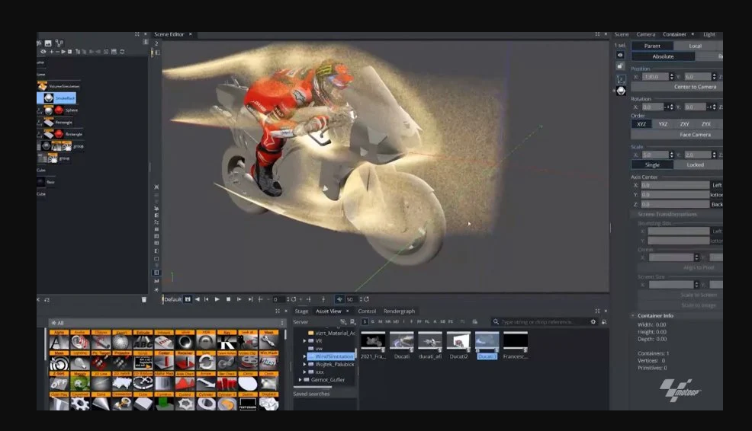Screen dimensions: 752x431
Task: Expand the Gernot_Gufler folder
Action: click(x=300, y=380)
